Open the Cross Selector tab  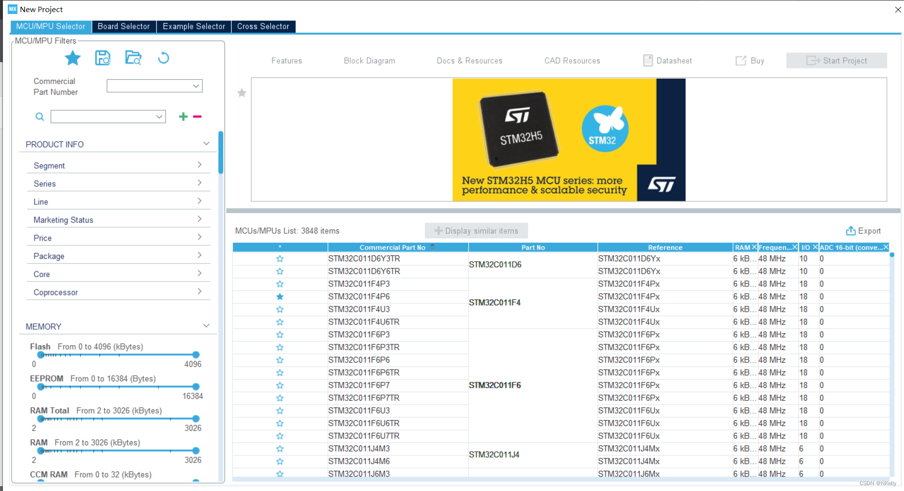tap(263, 27)
